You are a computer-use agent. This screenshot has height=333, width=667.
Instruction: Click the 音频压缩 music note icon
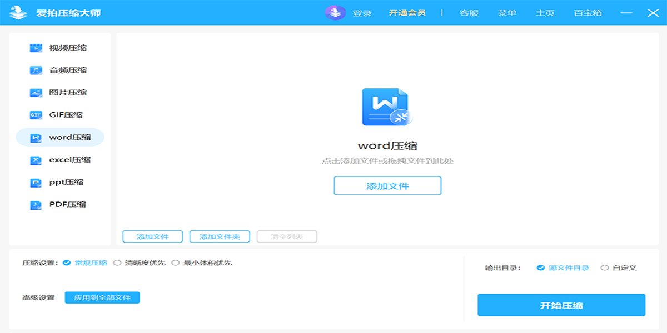(36, 70)
